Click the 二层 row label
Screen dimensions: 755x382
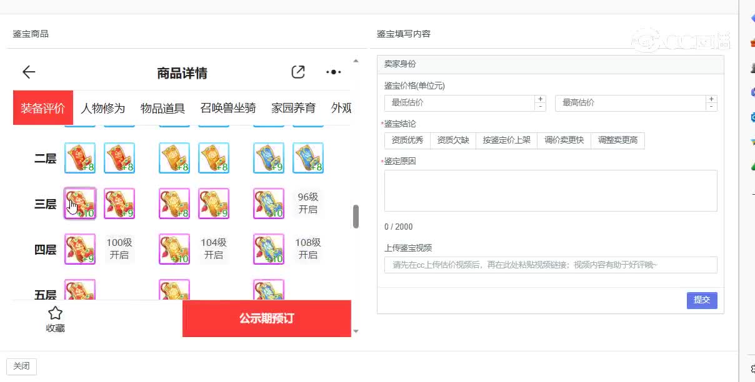(x=46, y=159)
